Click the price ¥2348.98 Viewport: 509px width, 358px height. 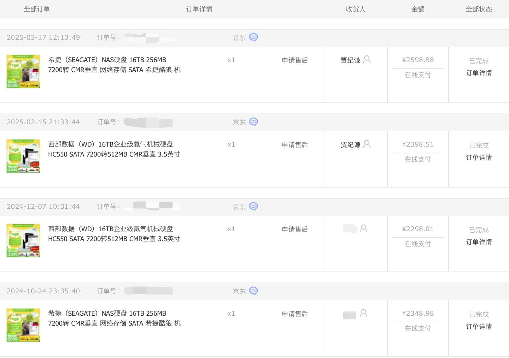pos(418,314)
